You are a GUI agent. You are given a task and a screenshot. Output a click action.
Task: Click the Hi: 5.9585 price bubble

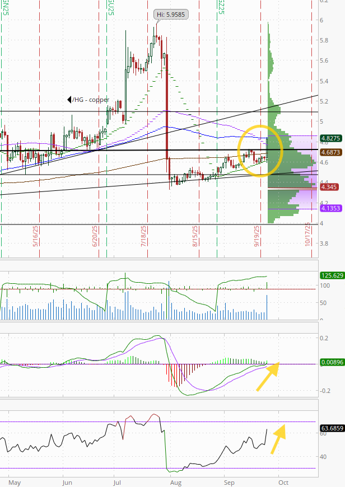click(x=171, y=15)
